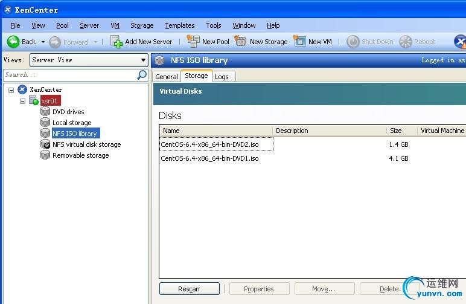The height and width of the screenshot is (304, 466).
Task: Click the Removable storage disk icon
Action: pos(45,155)
